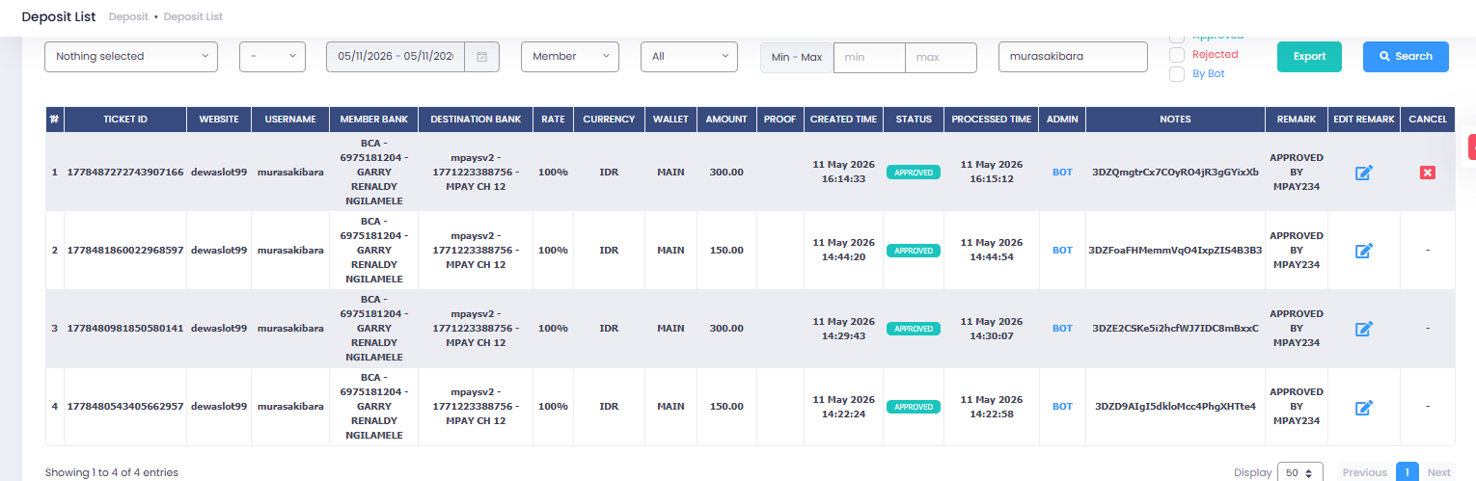Click BOT admin link in the 14:30:07 row
1476x481 pixels.
[x=1062, y=329]
